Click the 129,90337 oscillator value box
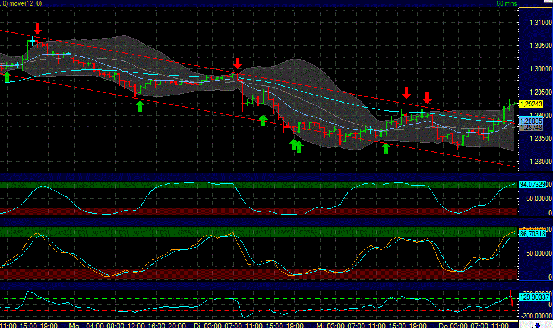The width and height of the screenshot is (553, 328). pyautogui.click(x=535, y=297)
